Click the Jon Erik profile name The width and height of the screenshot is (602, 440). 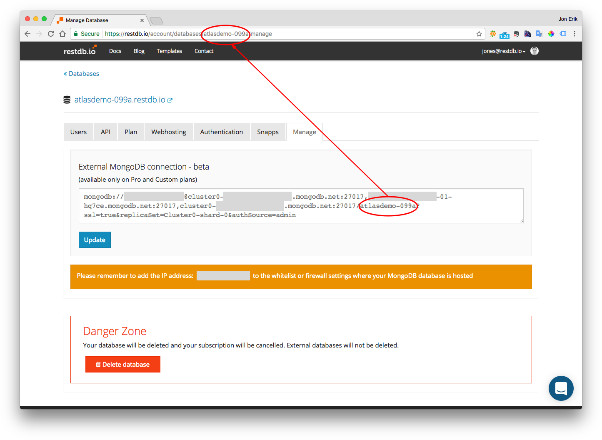click(568, 19)
